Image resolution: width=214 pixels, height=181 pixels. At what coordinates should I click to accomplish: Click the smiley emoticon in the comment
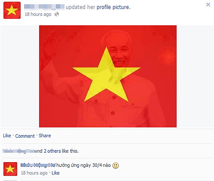coord(115,165)
